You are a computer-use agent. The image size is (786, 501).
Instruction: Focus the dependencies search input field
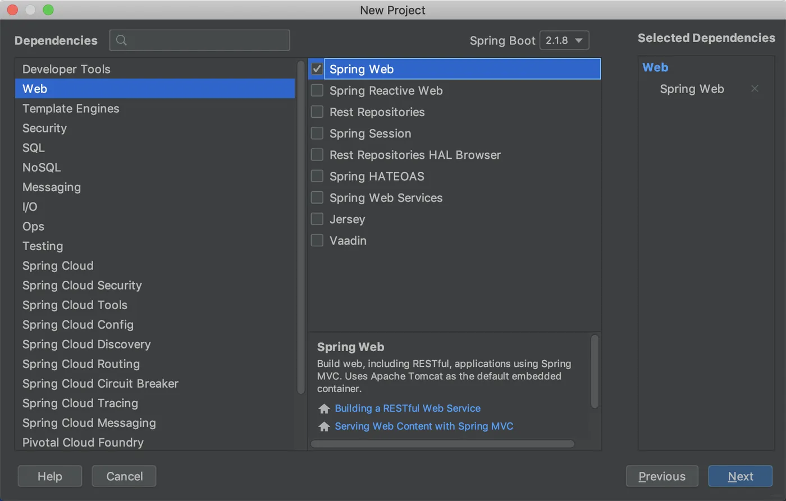pos(208,40)
